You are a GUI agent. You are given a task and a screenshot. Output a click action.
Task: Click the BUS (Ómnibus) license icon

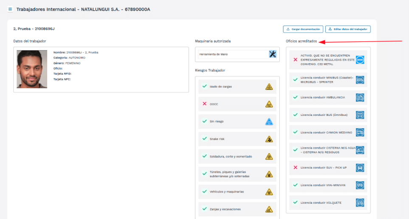[360, 115]
